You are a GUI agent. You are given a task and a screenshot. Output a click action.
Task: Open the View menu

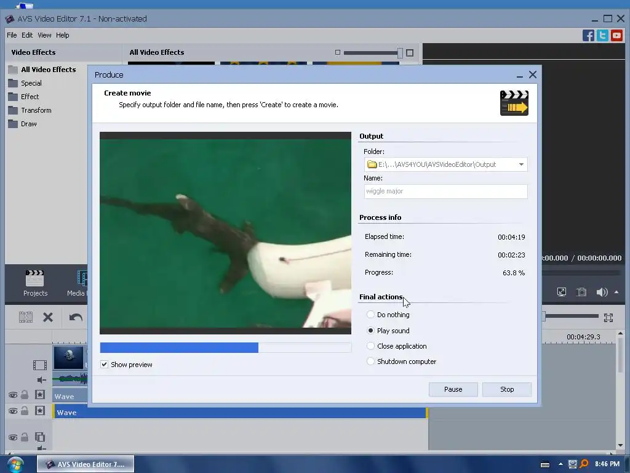[44, 35]
